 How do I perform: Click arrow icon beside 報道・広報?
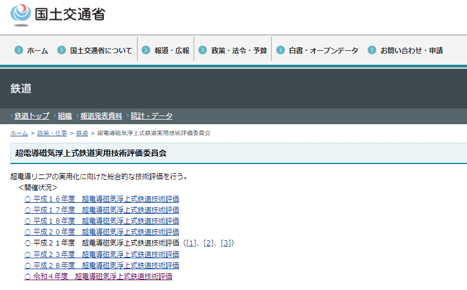click(146, 50)
